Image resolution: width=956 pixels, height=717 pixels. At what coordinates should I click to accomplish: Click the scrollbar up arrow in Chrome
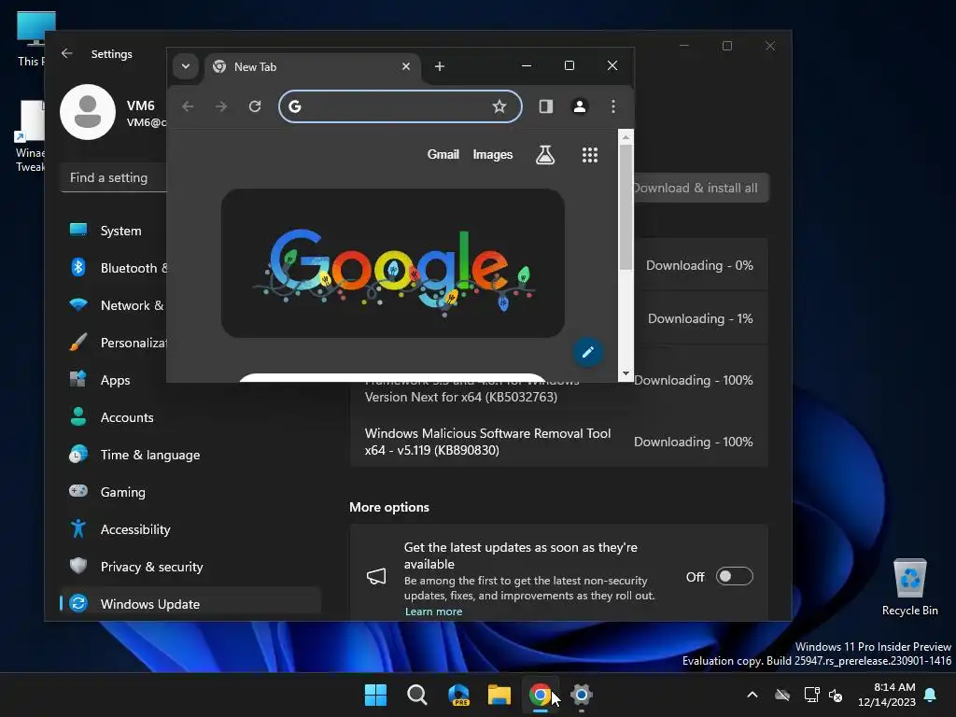pyautogui.click(x=626, y=138)
